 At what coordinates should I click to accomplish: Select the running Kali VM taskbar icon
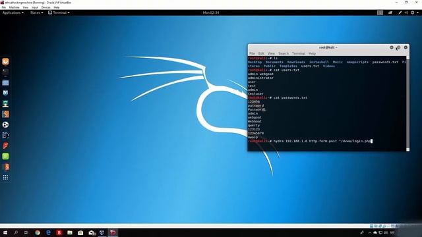(113, 232)
